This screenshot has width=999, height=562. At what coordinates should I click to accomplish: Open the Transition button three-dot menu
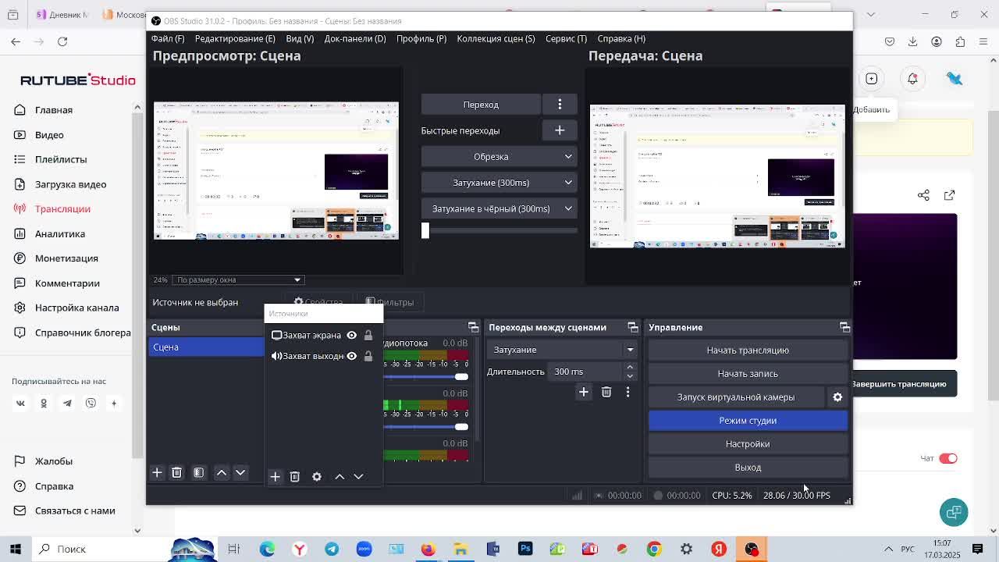560,105
